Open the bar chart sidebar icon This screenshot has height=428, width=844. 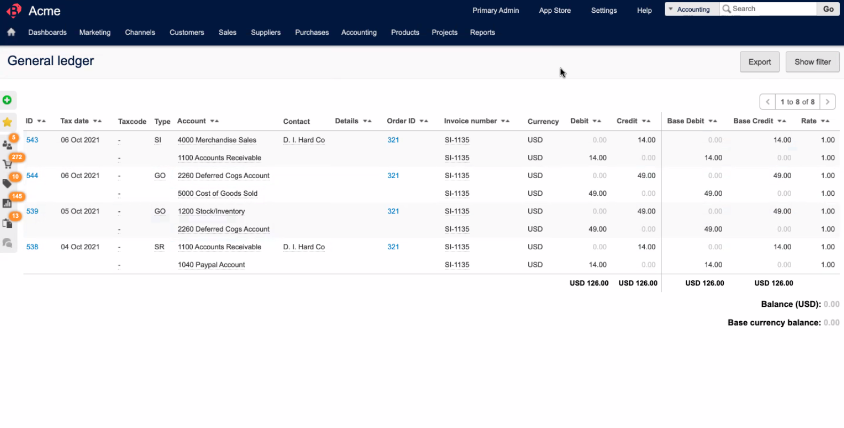tap(7, 203)
